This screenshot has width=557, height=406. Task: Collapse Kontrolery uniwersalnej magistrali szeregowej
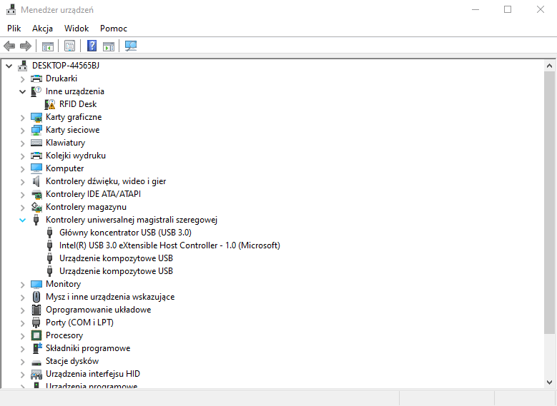click(23, 220)
